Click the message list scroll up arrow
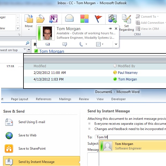This screenshot has height=166, width=166. (x=29, y=50)
